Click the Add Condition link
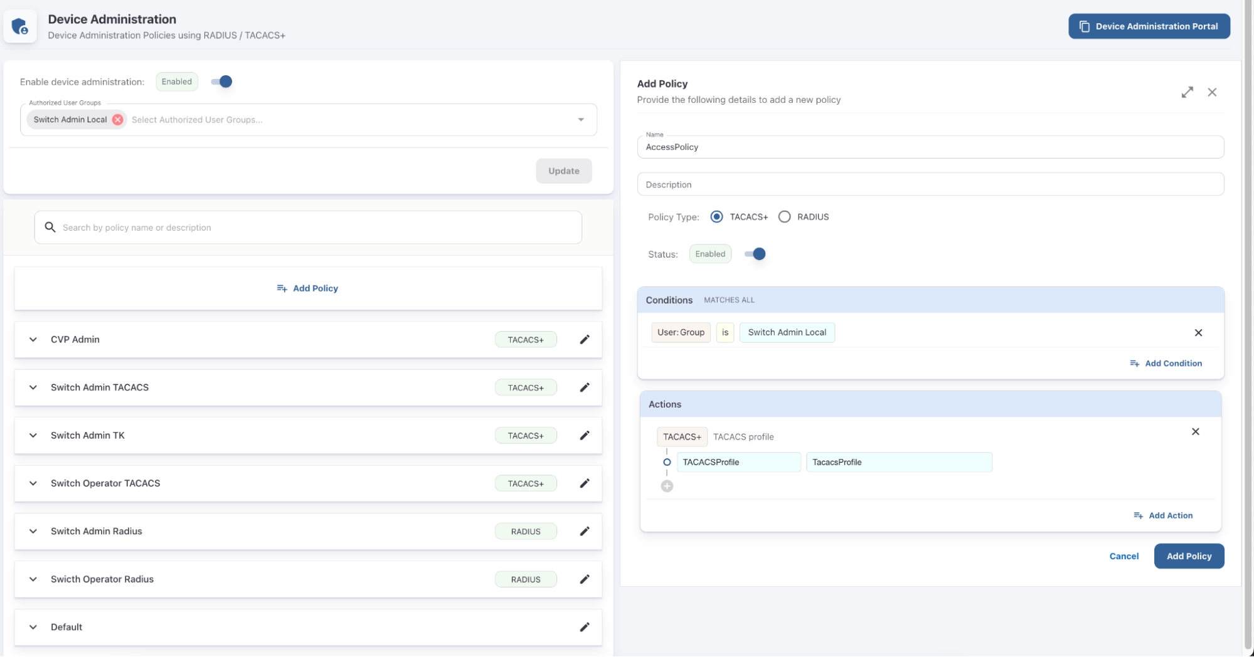Viewport: 1254px width, 657px height. [1166, 363]
